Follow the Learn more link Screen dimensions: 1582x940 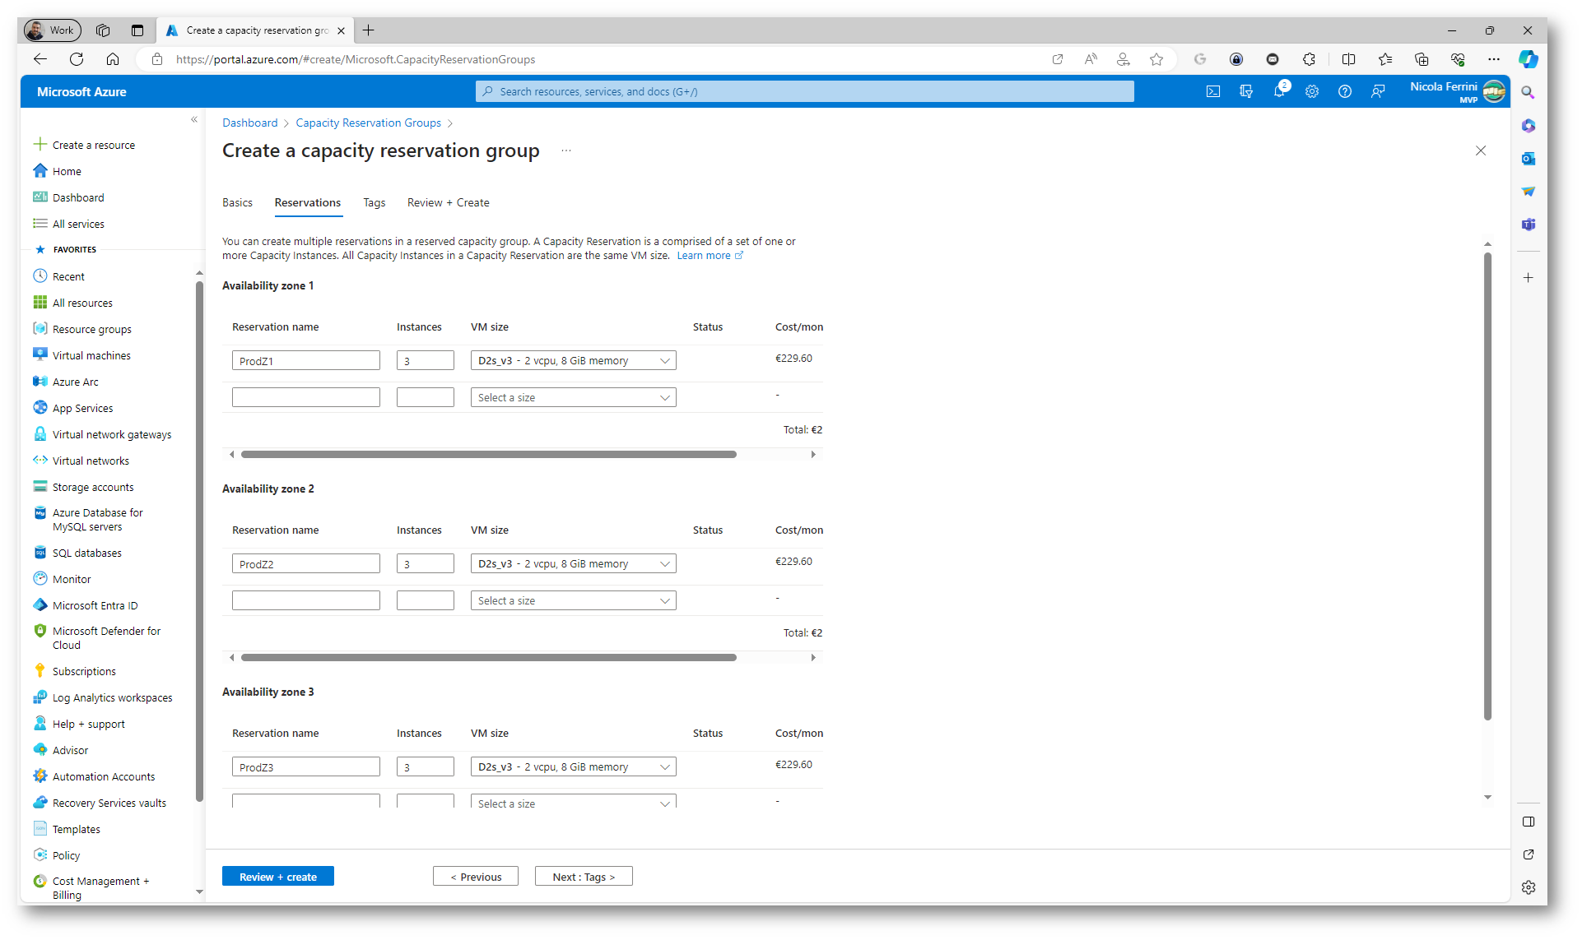point(710,256)
